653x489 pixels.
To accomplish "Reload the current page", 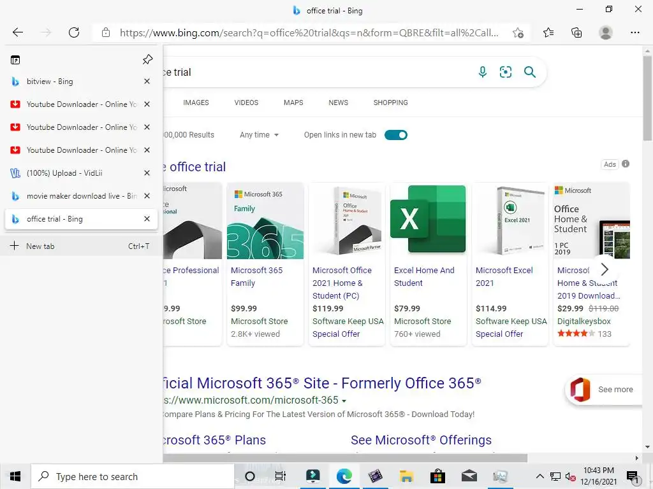I will click(x=74, y=32).
